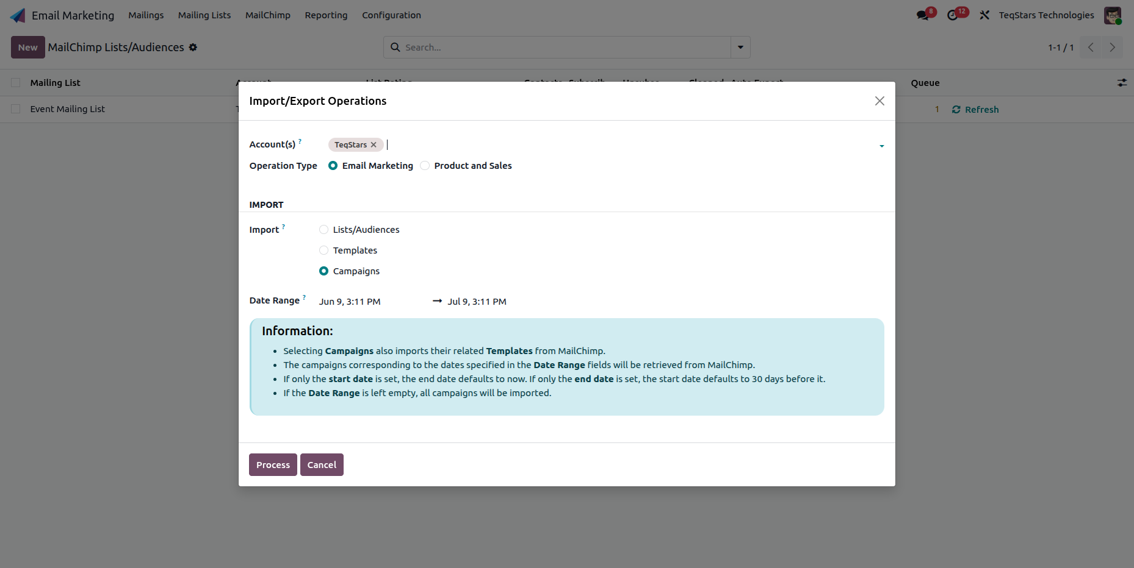Click the gear icon beside MailChimp Lists/Audiences

click(x=193, y=47)
